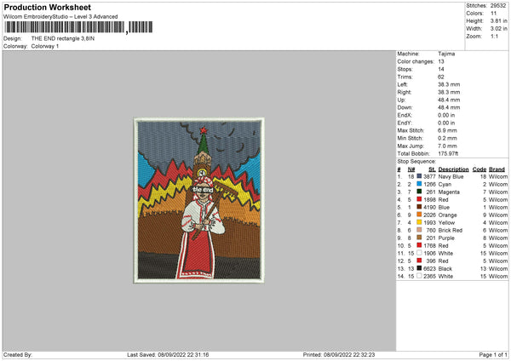Click the Width value 3.02 in
The image size is (511, 361).
pos(498,29)
